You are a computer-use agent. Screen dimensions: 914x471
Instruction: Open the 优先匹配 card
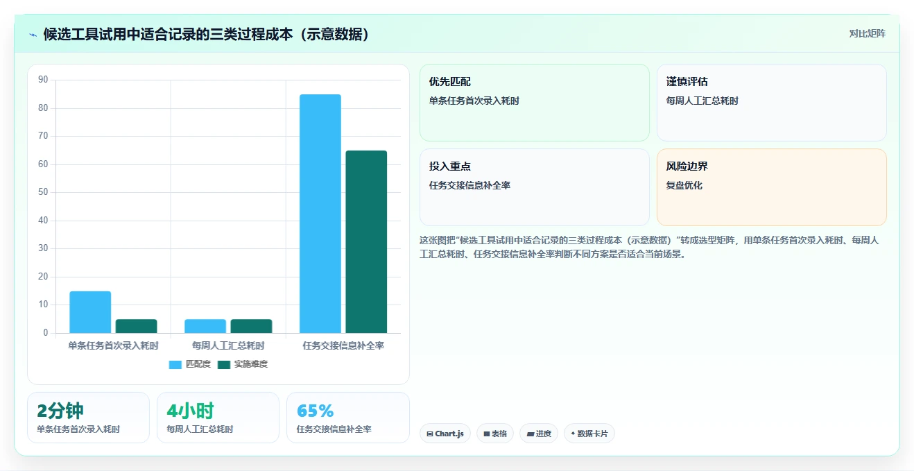pyautogui.click(x=535, y=103)
